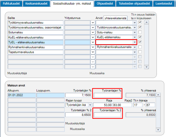Screen dimensions: 176x137
Task: Click the Selite field Työttömyysvakuutusmaksu
Action: [35, 23]
